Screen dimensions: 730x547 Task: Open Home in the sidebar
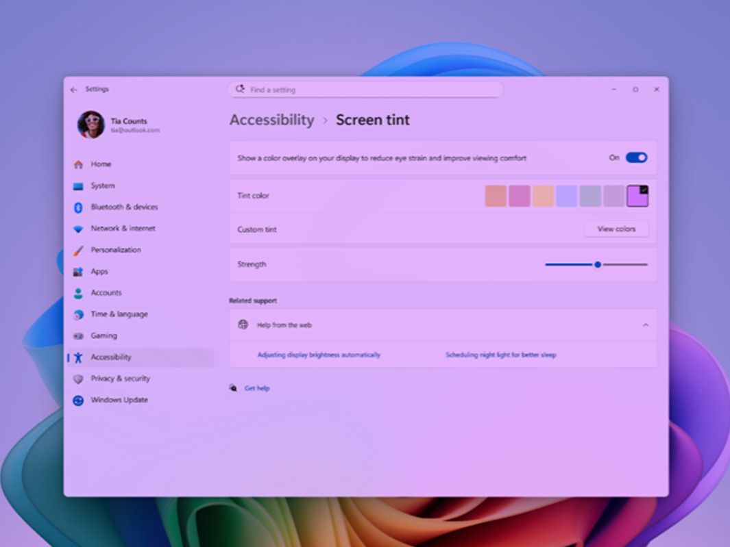(x=140, y=164)
